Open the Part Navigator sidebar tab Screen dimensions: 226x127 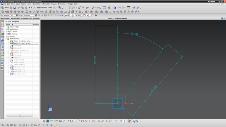2,29
